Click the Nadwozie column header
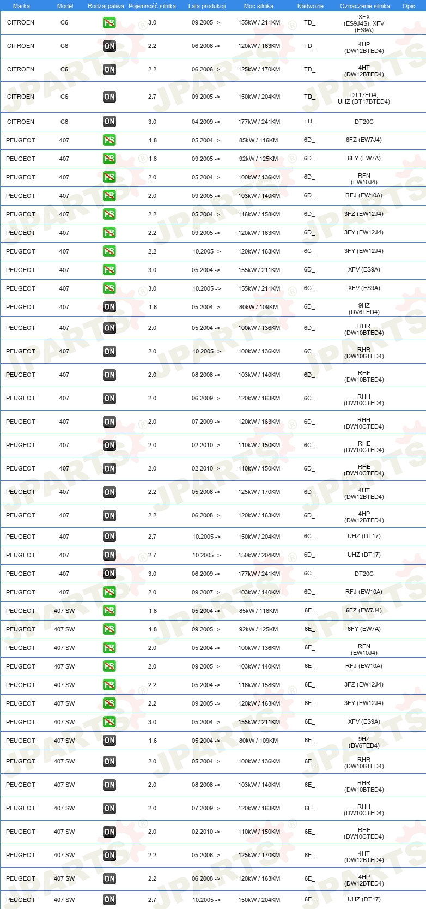Image resolution: width=426 pixels, height=909 pixels. pos(311,6)
